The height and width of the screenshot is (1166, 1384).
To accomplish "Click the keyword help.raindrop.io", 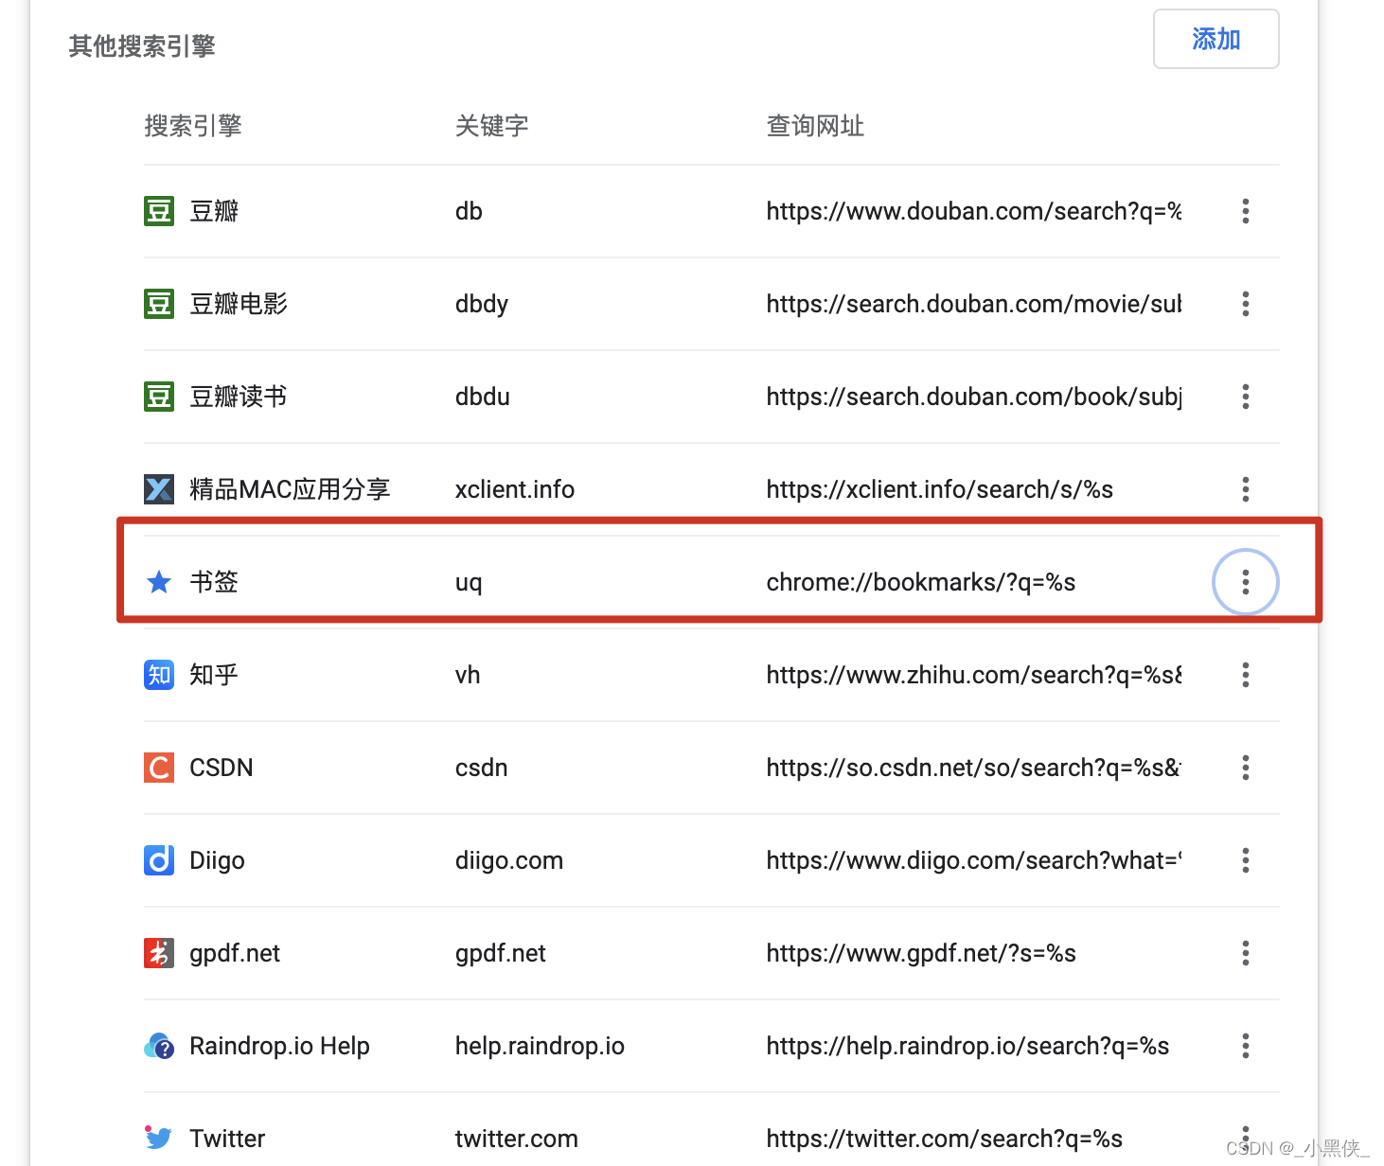I will click(540, 1046).
